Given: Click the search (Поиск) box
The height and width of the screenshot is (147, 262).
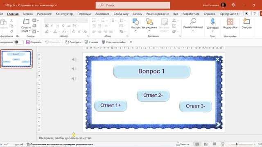Looking at the screenshot, I should (133, 5).
